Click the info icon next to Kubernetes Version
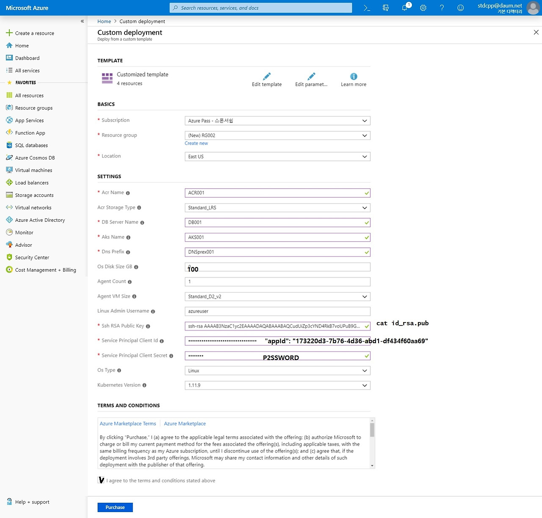This screenshot has height=518, width=542. [x=144, y=386]
